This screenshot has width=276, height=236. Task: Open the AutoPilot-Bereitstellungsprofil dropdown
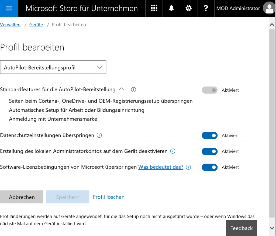pyautogui.click(x=53, y=67)
